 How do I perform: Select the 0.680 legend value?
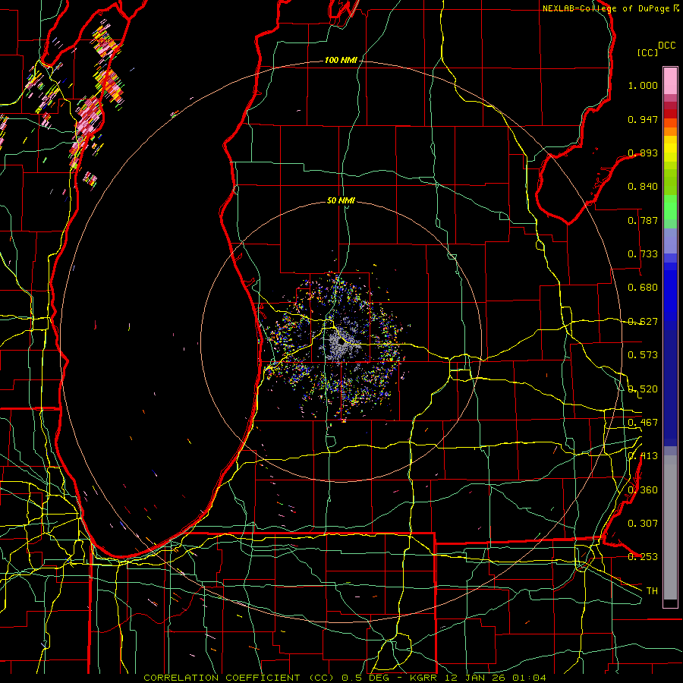coord(643,288)
